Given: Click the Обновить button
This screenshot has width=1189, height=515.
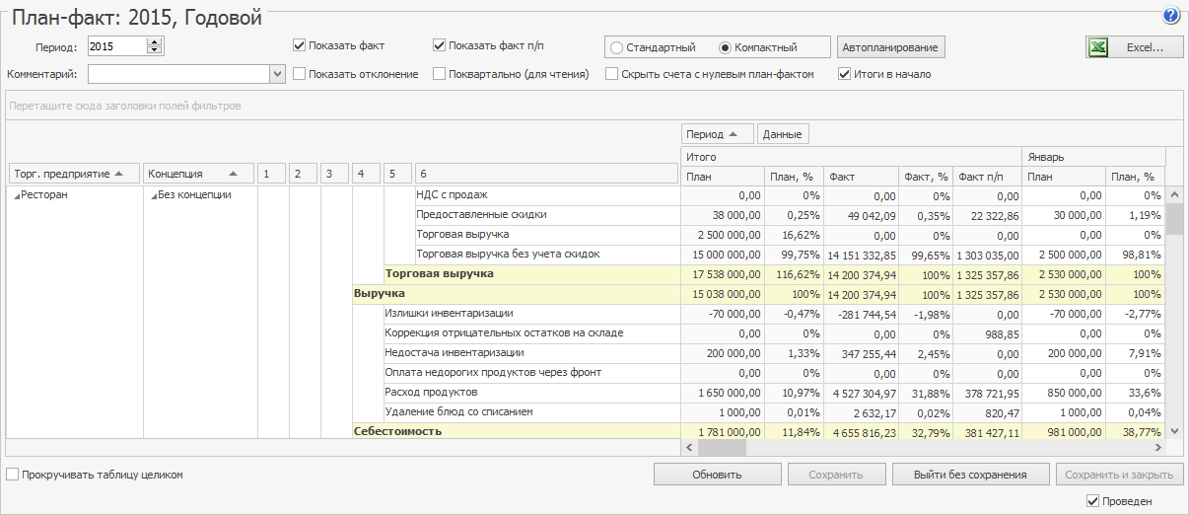Looking at the screenshot, I should click(x=717, y=475).
